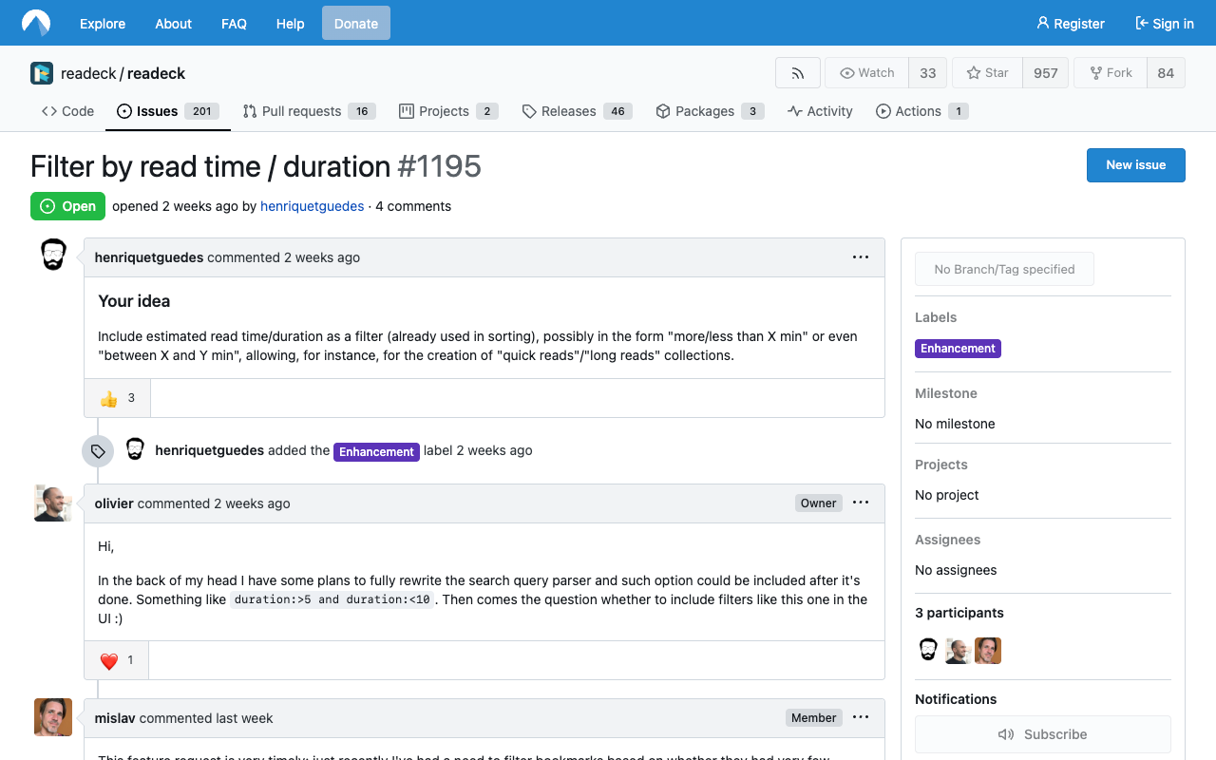Open the Pull requests tab
The width and height of the screenshot is (1216, 760).
309,111
